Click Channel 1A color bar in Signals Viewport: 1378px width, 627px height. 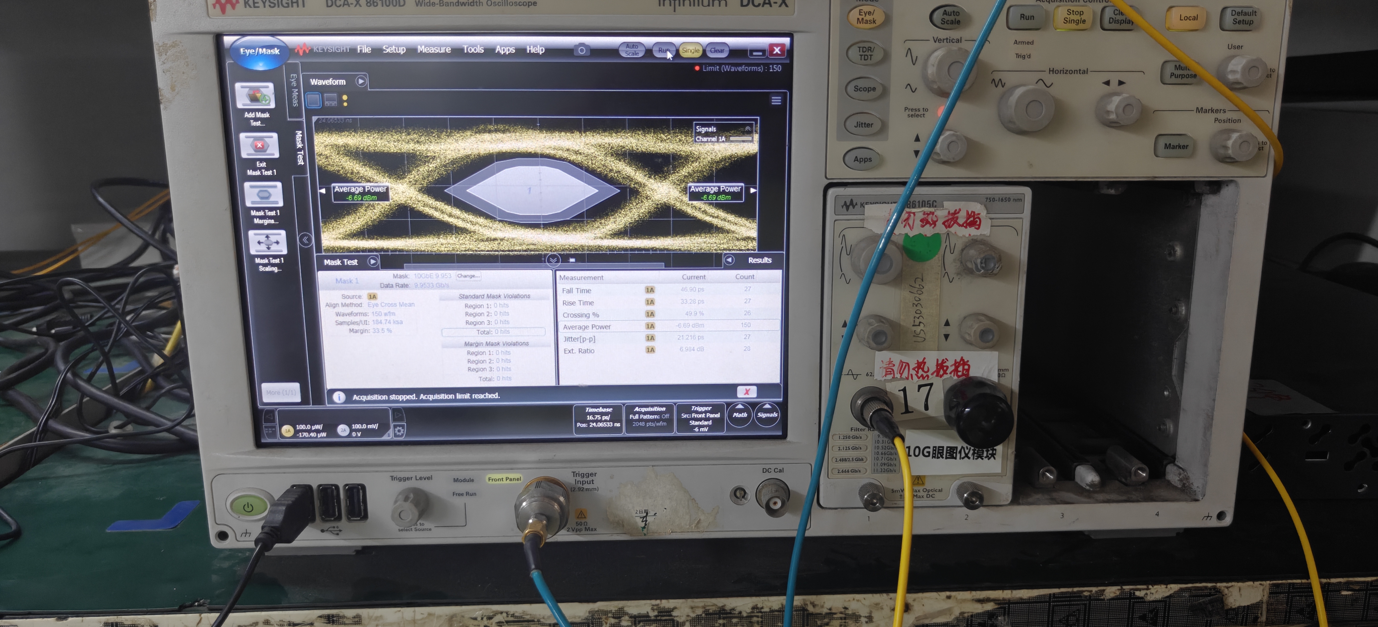click(741, 139)
